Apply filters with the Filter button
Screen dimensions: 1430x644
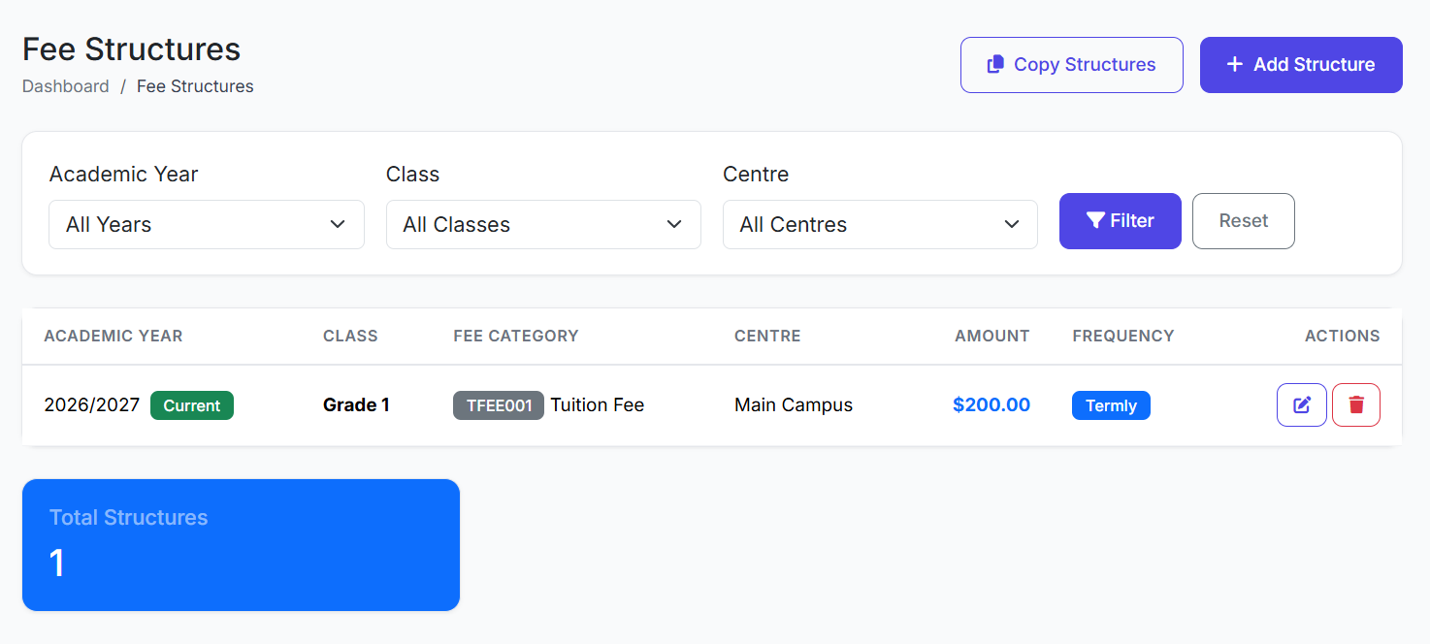(x=1120, y=221)
